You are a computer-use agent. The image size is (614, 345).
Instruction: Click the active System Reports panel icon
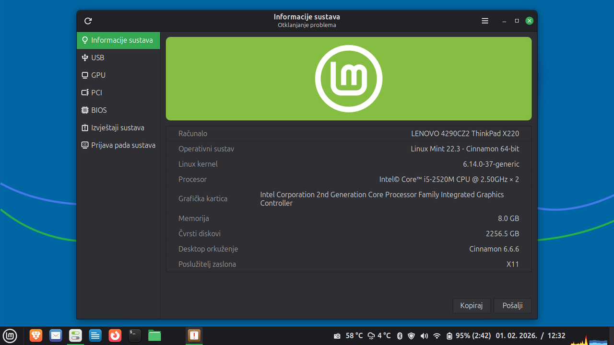pyautogui.click(x=194, y=335)
